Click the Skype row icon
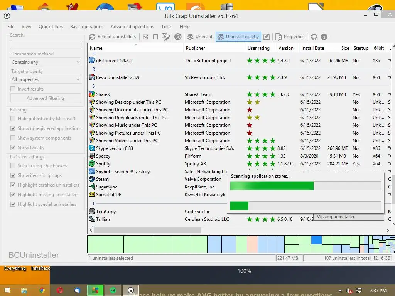This screenshot has width=395, height=296. [92, 148]
